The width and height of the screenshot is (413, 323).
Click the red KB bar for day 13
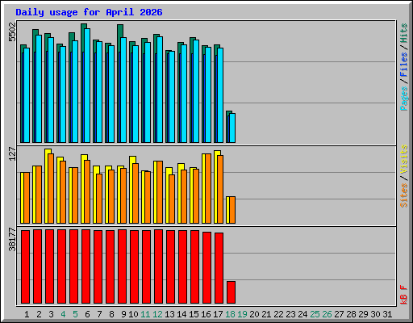(x=170, y=266)
